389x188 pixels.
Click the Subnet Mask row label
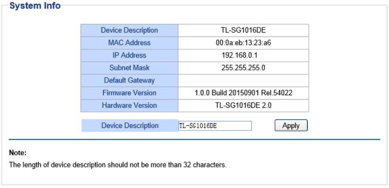(x=129, y=68)
